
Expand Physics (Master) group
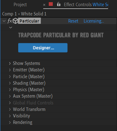[x=10, y=90]
